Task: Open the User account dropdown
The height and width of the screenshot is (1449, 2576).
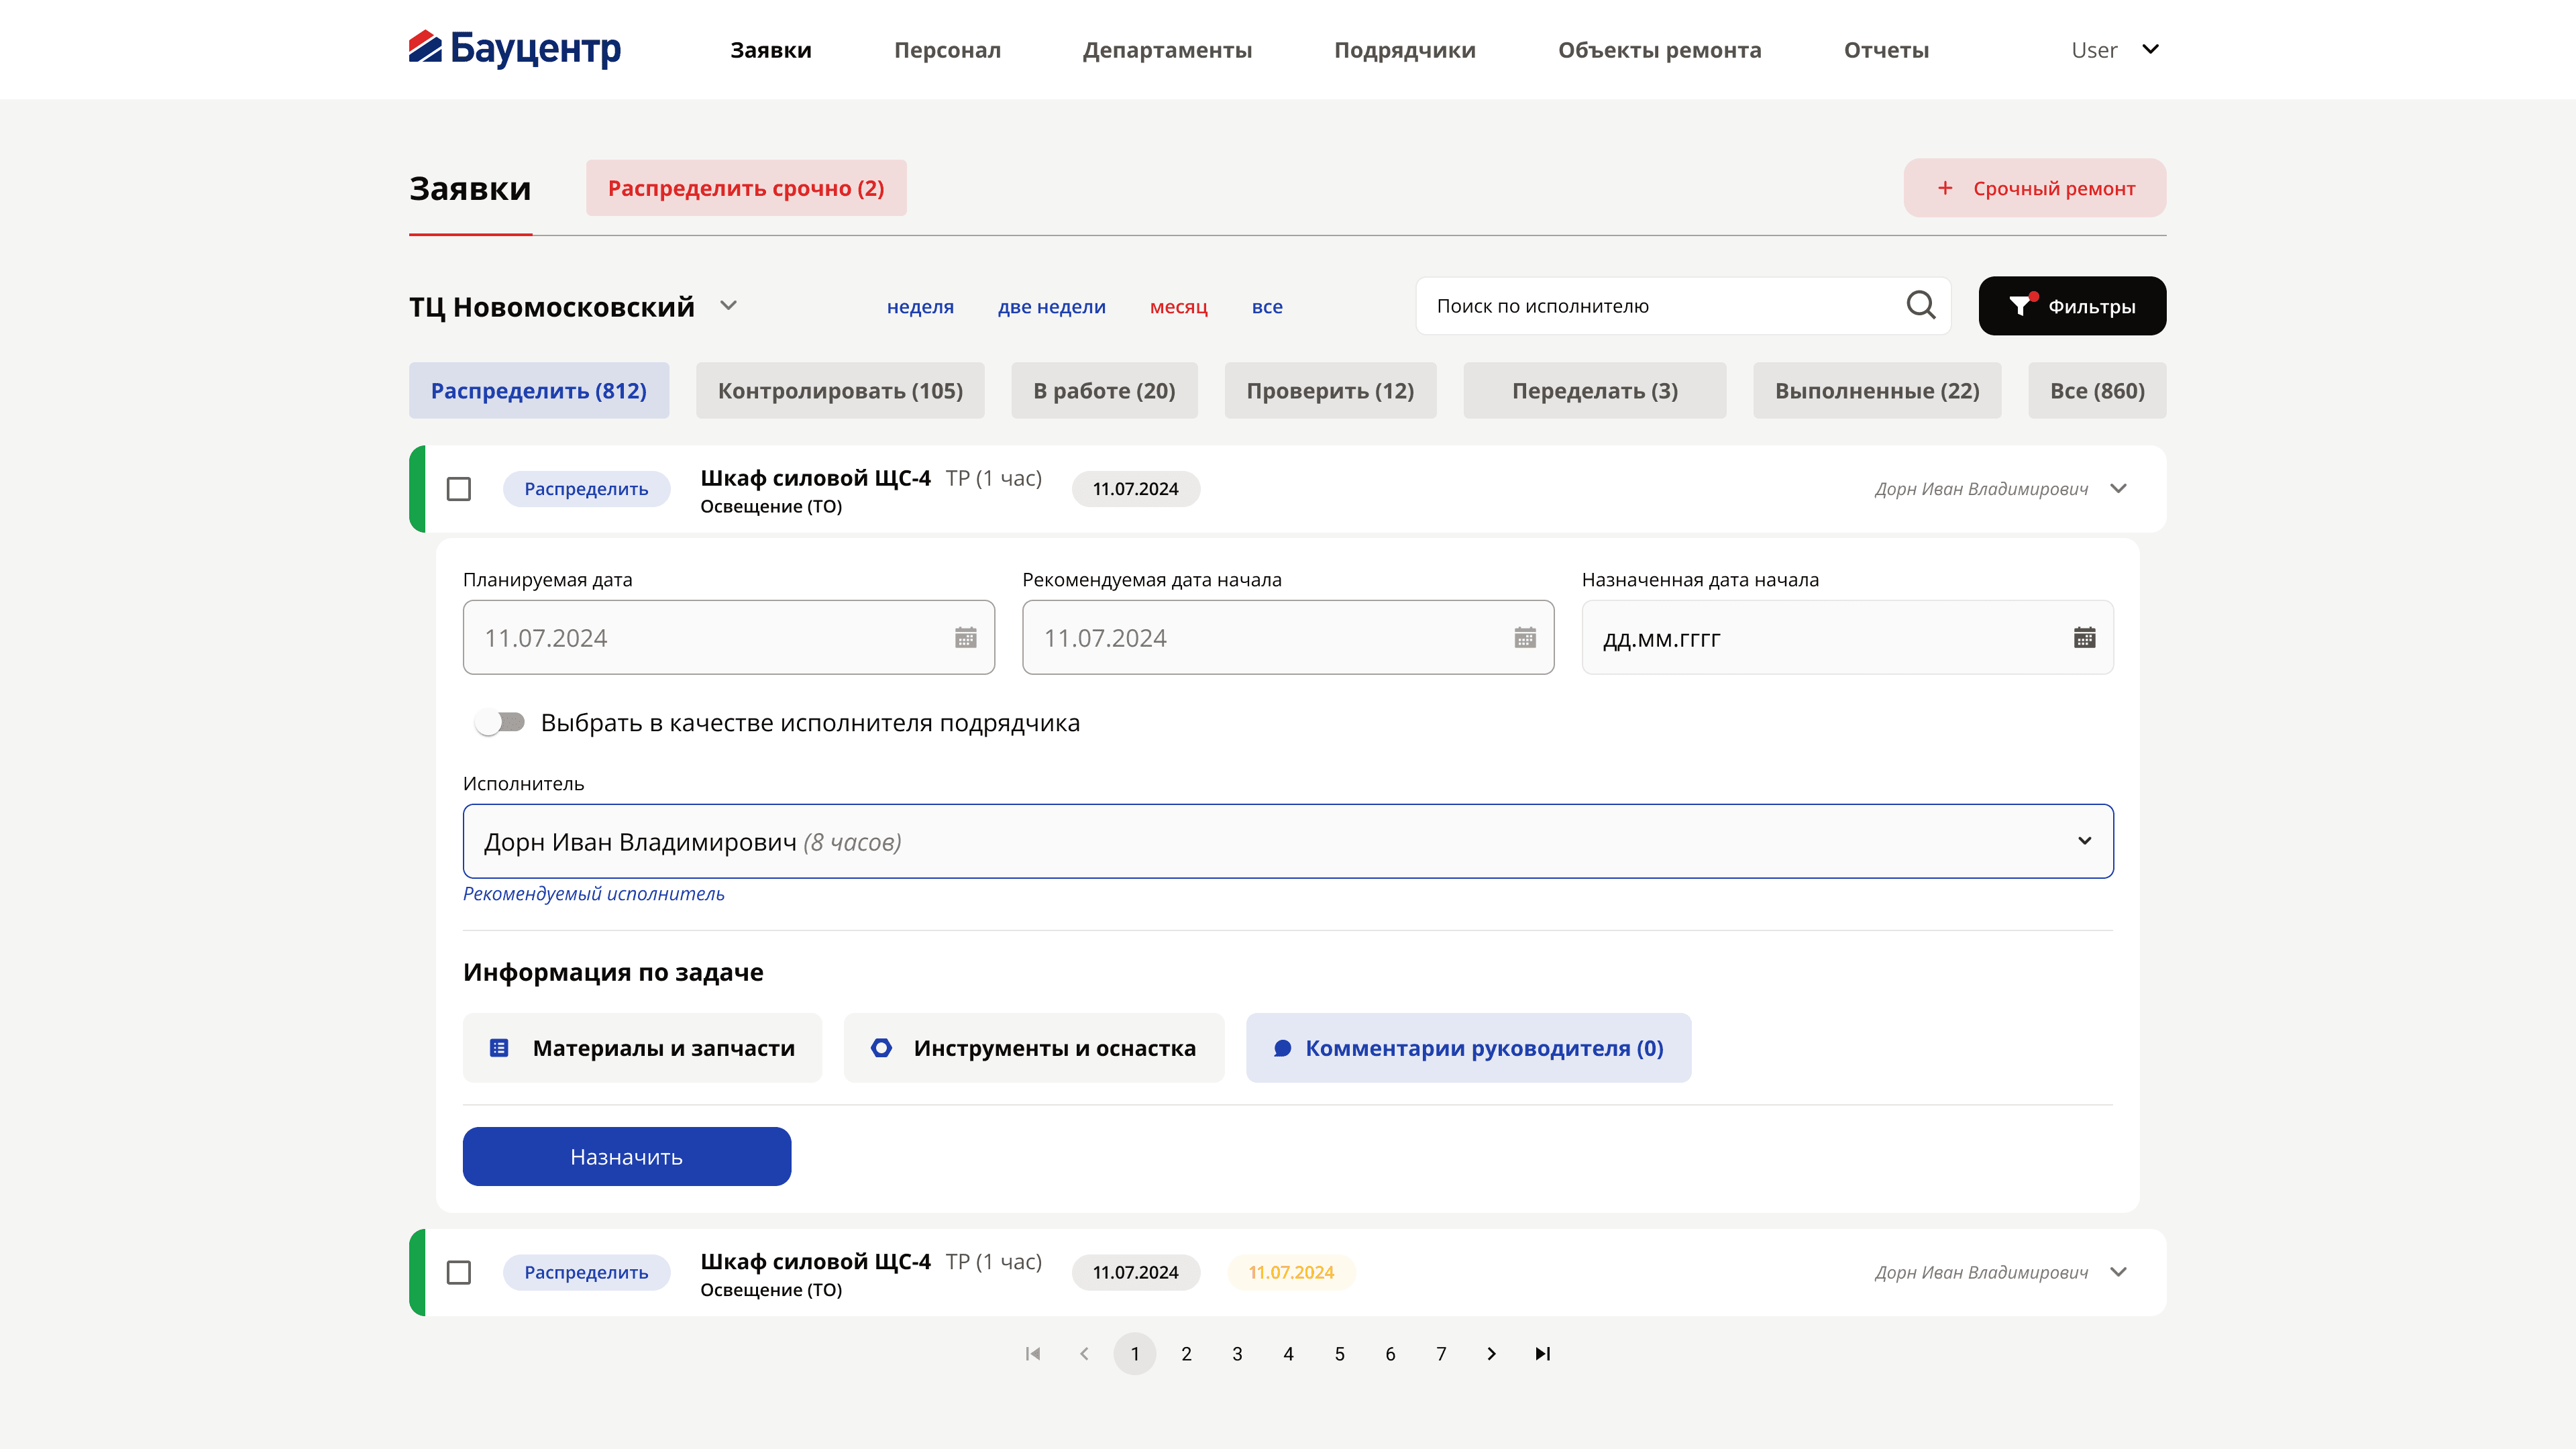Action: 2115,50
